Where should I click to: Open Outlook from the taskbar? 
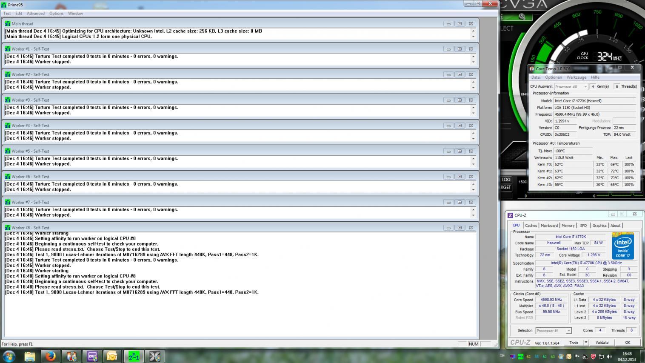click(112, 356)
